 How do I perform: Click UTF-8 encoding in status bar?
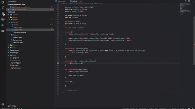151,108
